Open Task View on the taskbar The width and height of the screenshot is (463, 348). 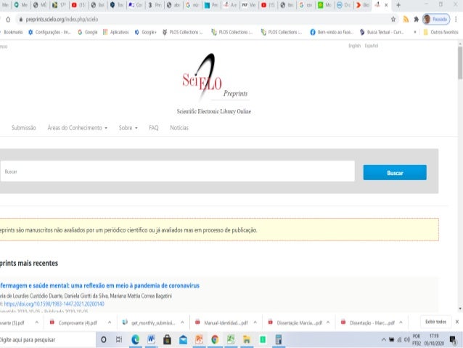coord(119,339)
